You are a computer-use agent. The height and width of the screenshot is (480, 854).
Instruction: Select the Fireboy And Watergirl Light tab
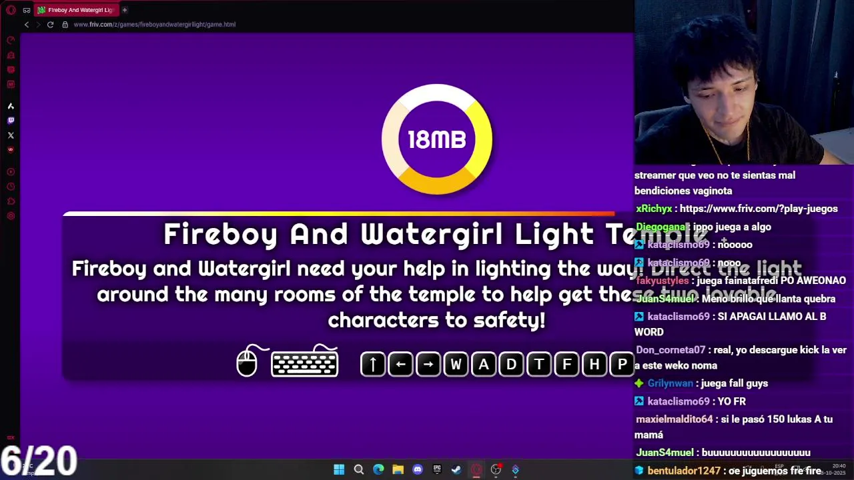click(x=76, y=10)
